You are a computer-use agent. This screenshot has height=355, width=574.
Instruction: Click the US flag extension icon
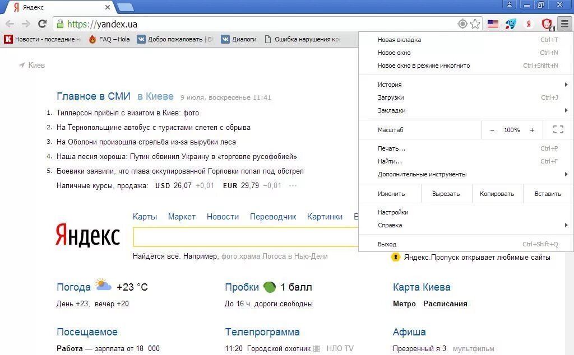[x=493, y=24]
